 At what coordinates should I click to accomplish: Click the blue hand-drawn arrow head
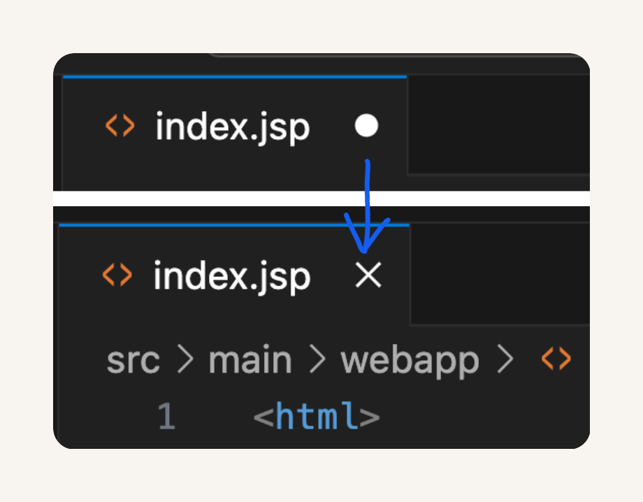point(366,234)
